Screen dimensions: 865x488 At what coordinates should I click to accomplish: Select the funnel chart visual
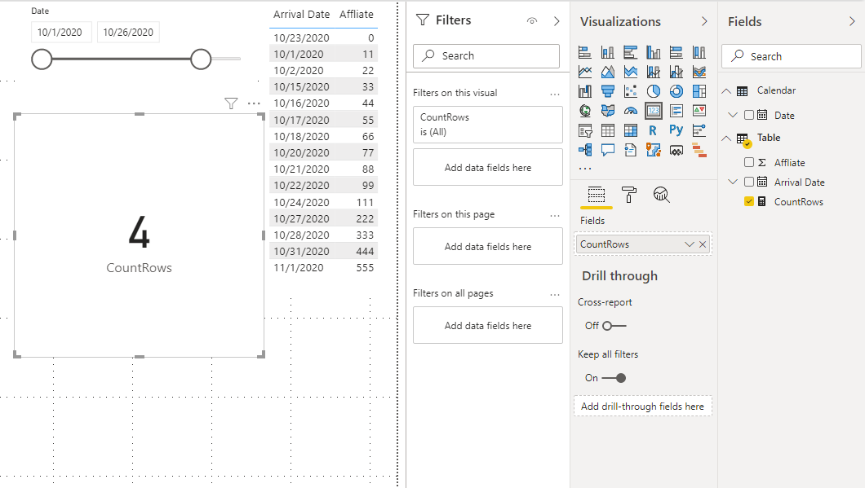[607, 91]
